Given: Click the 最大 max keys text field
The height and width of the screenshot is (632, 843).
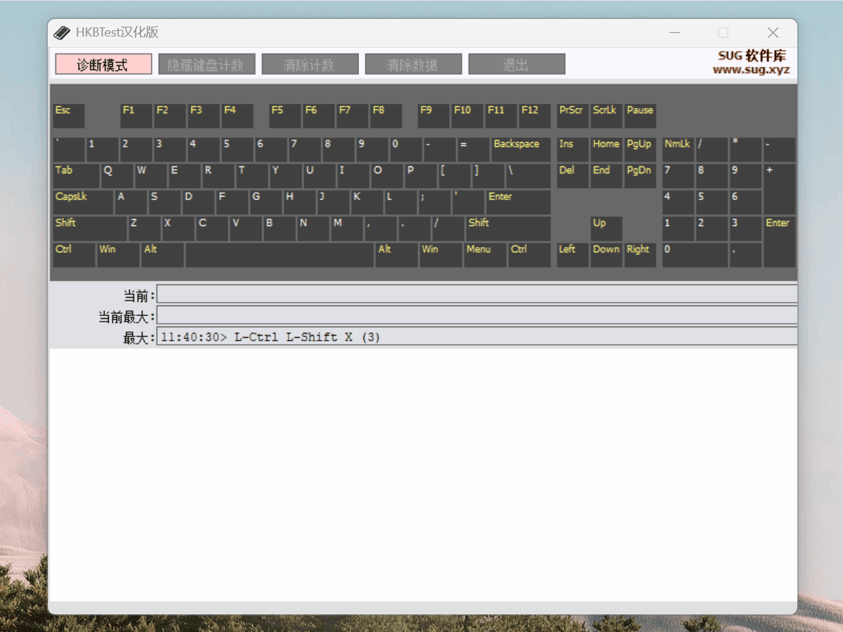Looking at the screenshot, I should point(476,336).
